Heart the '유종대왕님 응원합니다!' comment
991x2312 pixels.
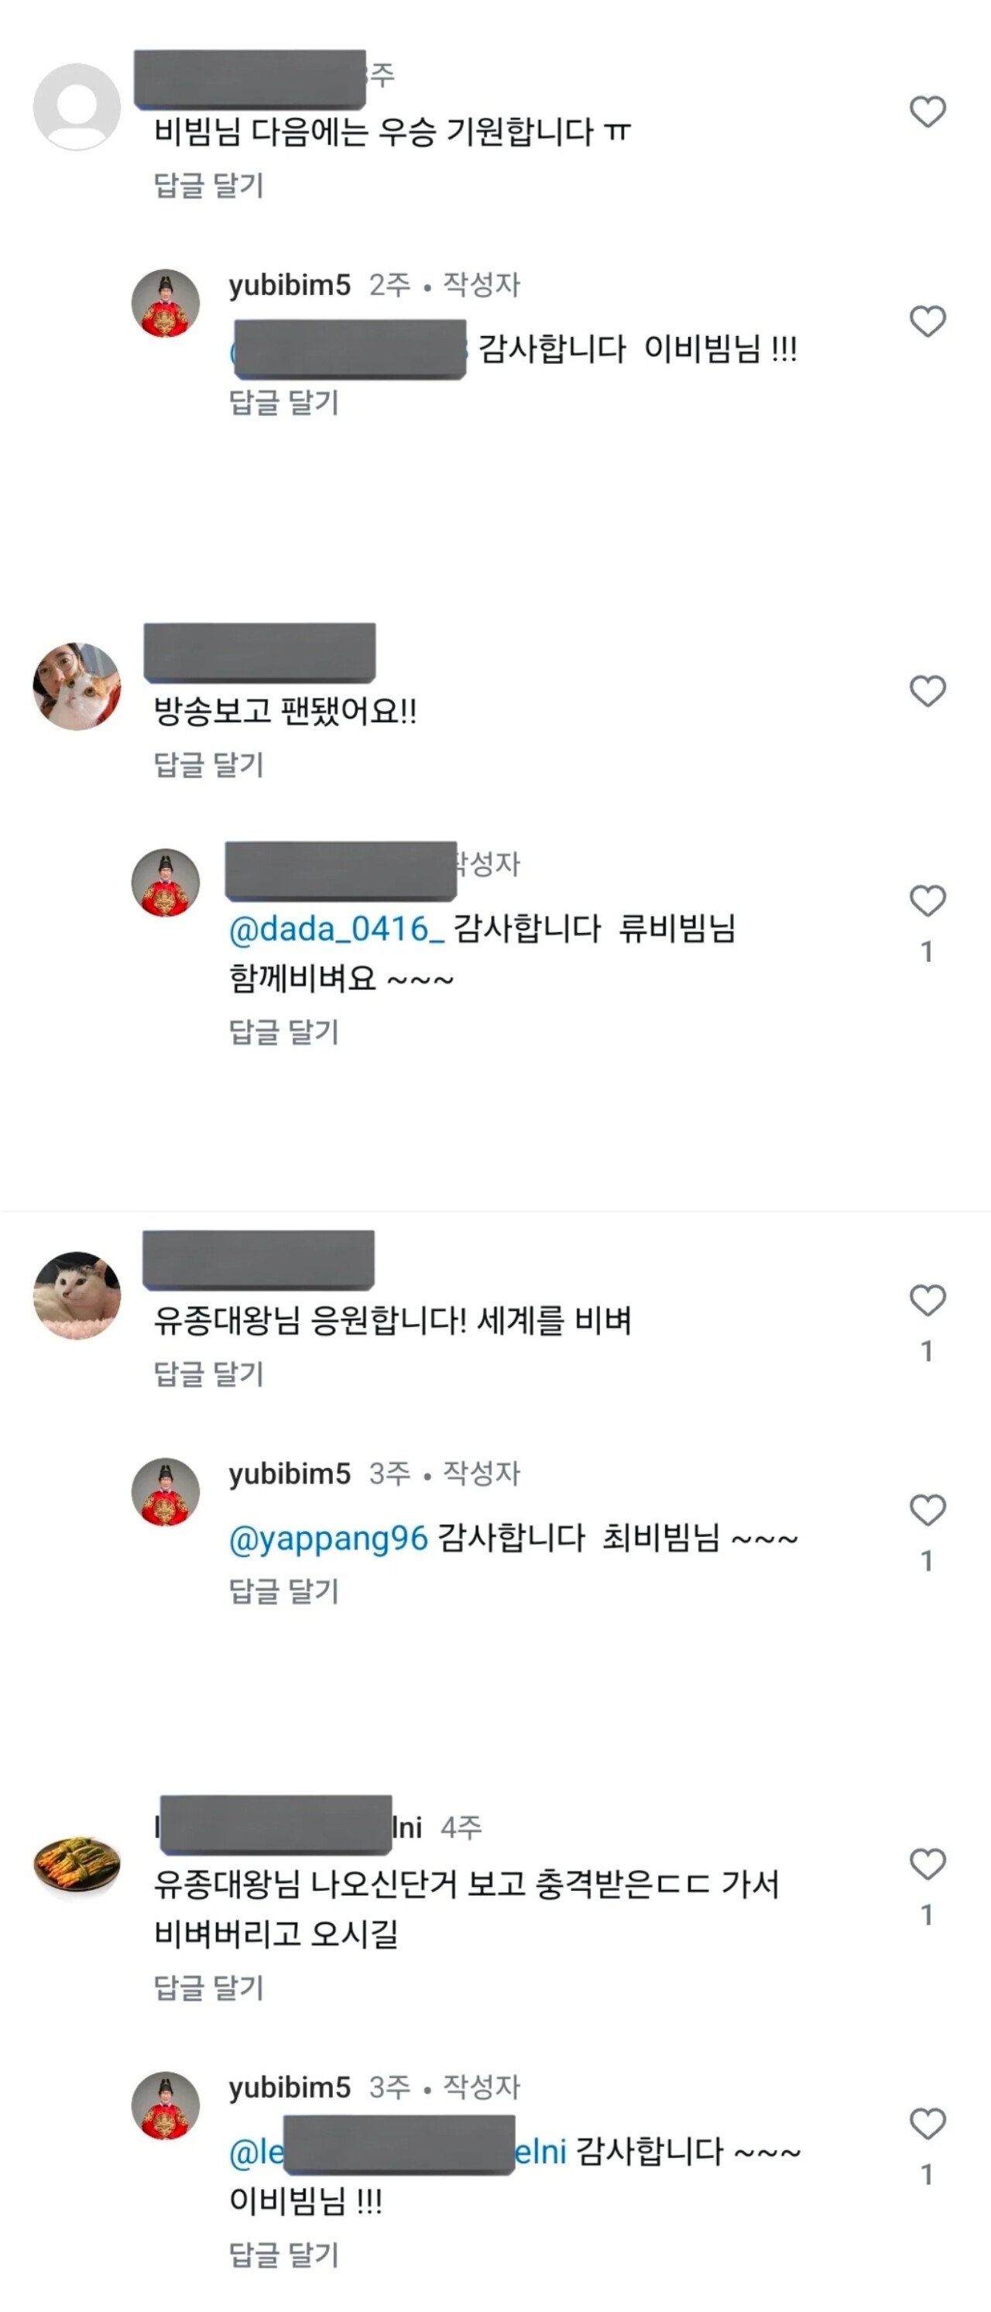(928, 1301)
